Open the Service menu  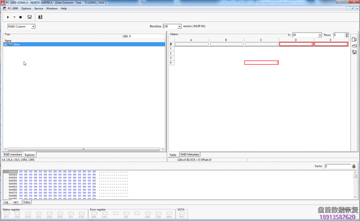point(39,8)
